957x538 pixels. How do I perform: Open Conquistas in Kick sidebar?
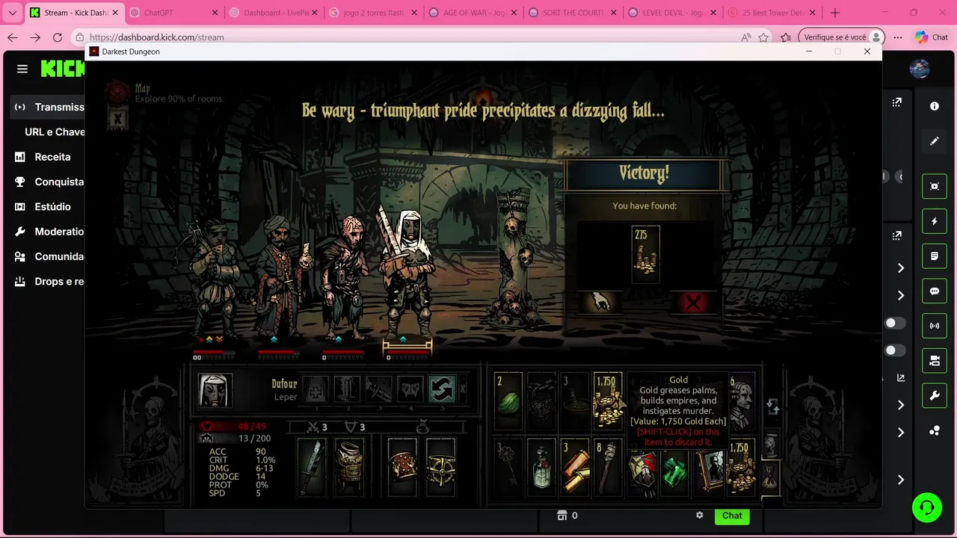click(49, 182)
